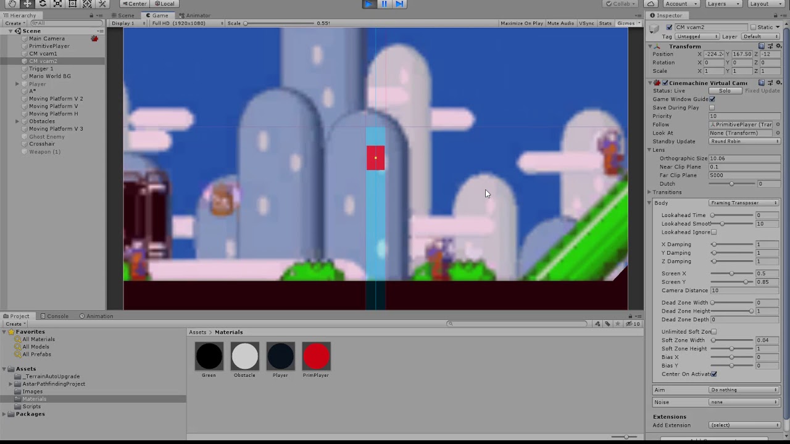790x444 pixels.
Task: Click the Look At object picker circle
Action: [778, 133]
